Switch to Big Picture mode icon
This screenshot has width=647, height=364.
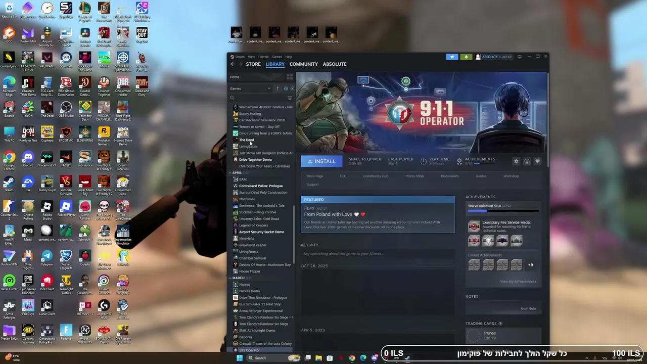coord(520,57)
